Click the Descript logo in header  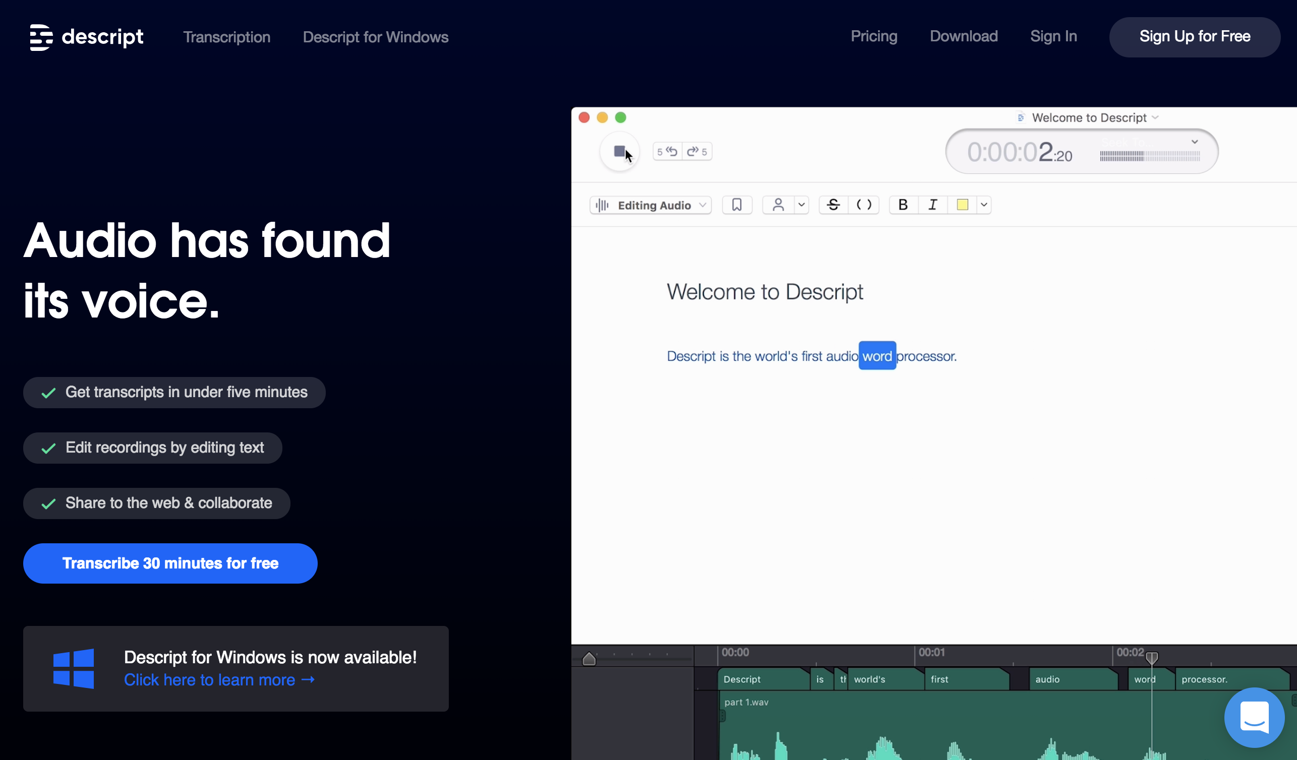(86, 37)
